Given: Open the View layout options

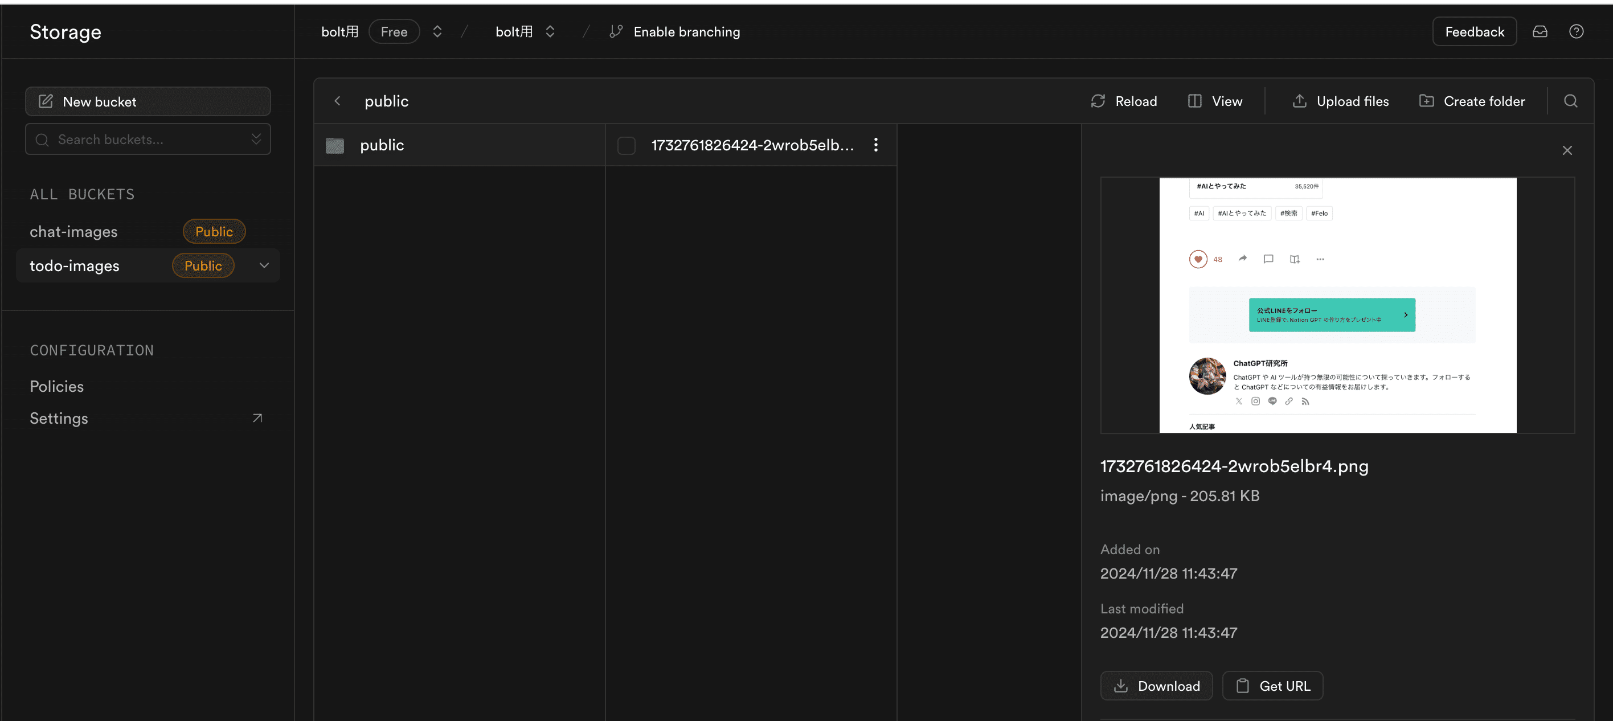Looking at the screenshot, I should click(x=1215, y=101).
